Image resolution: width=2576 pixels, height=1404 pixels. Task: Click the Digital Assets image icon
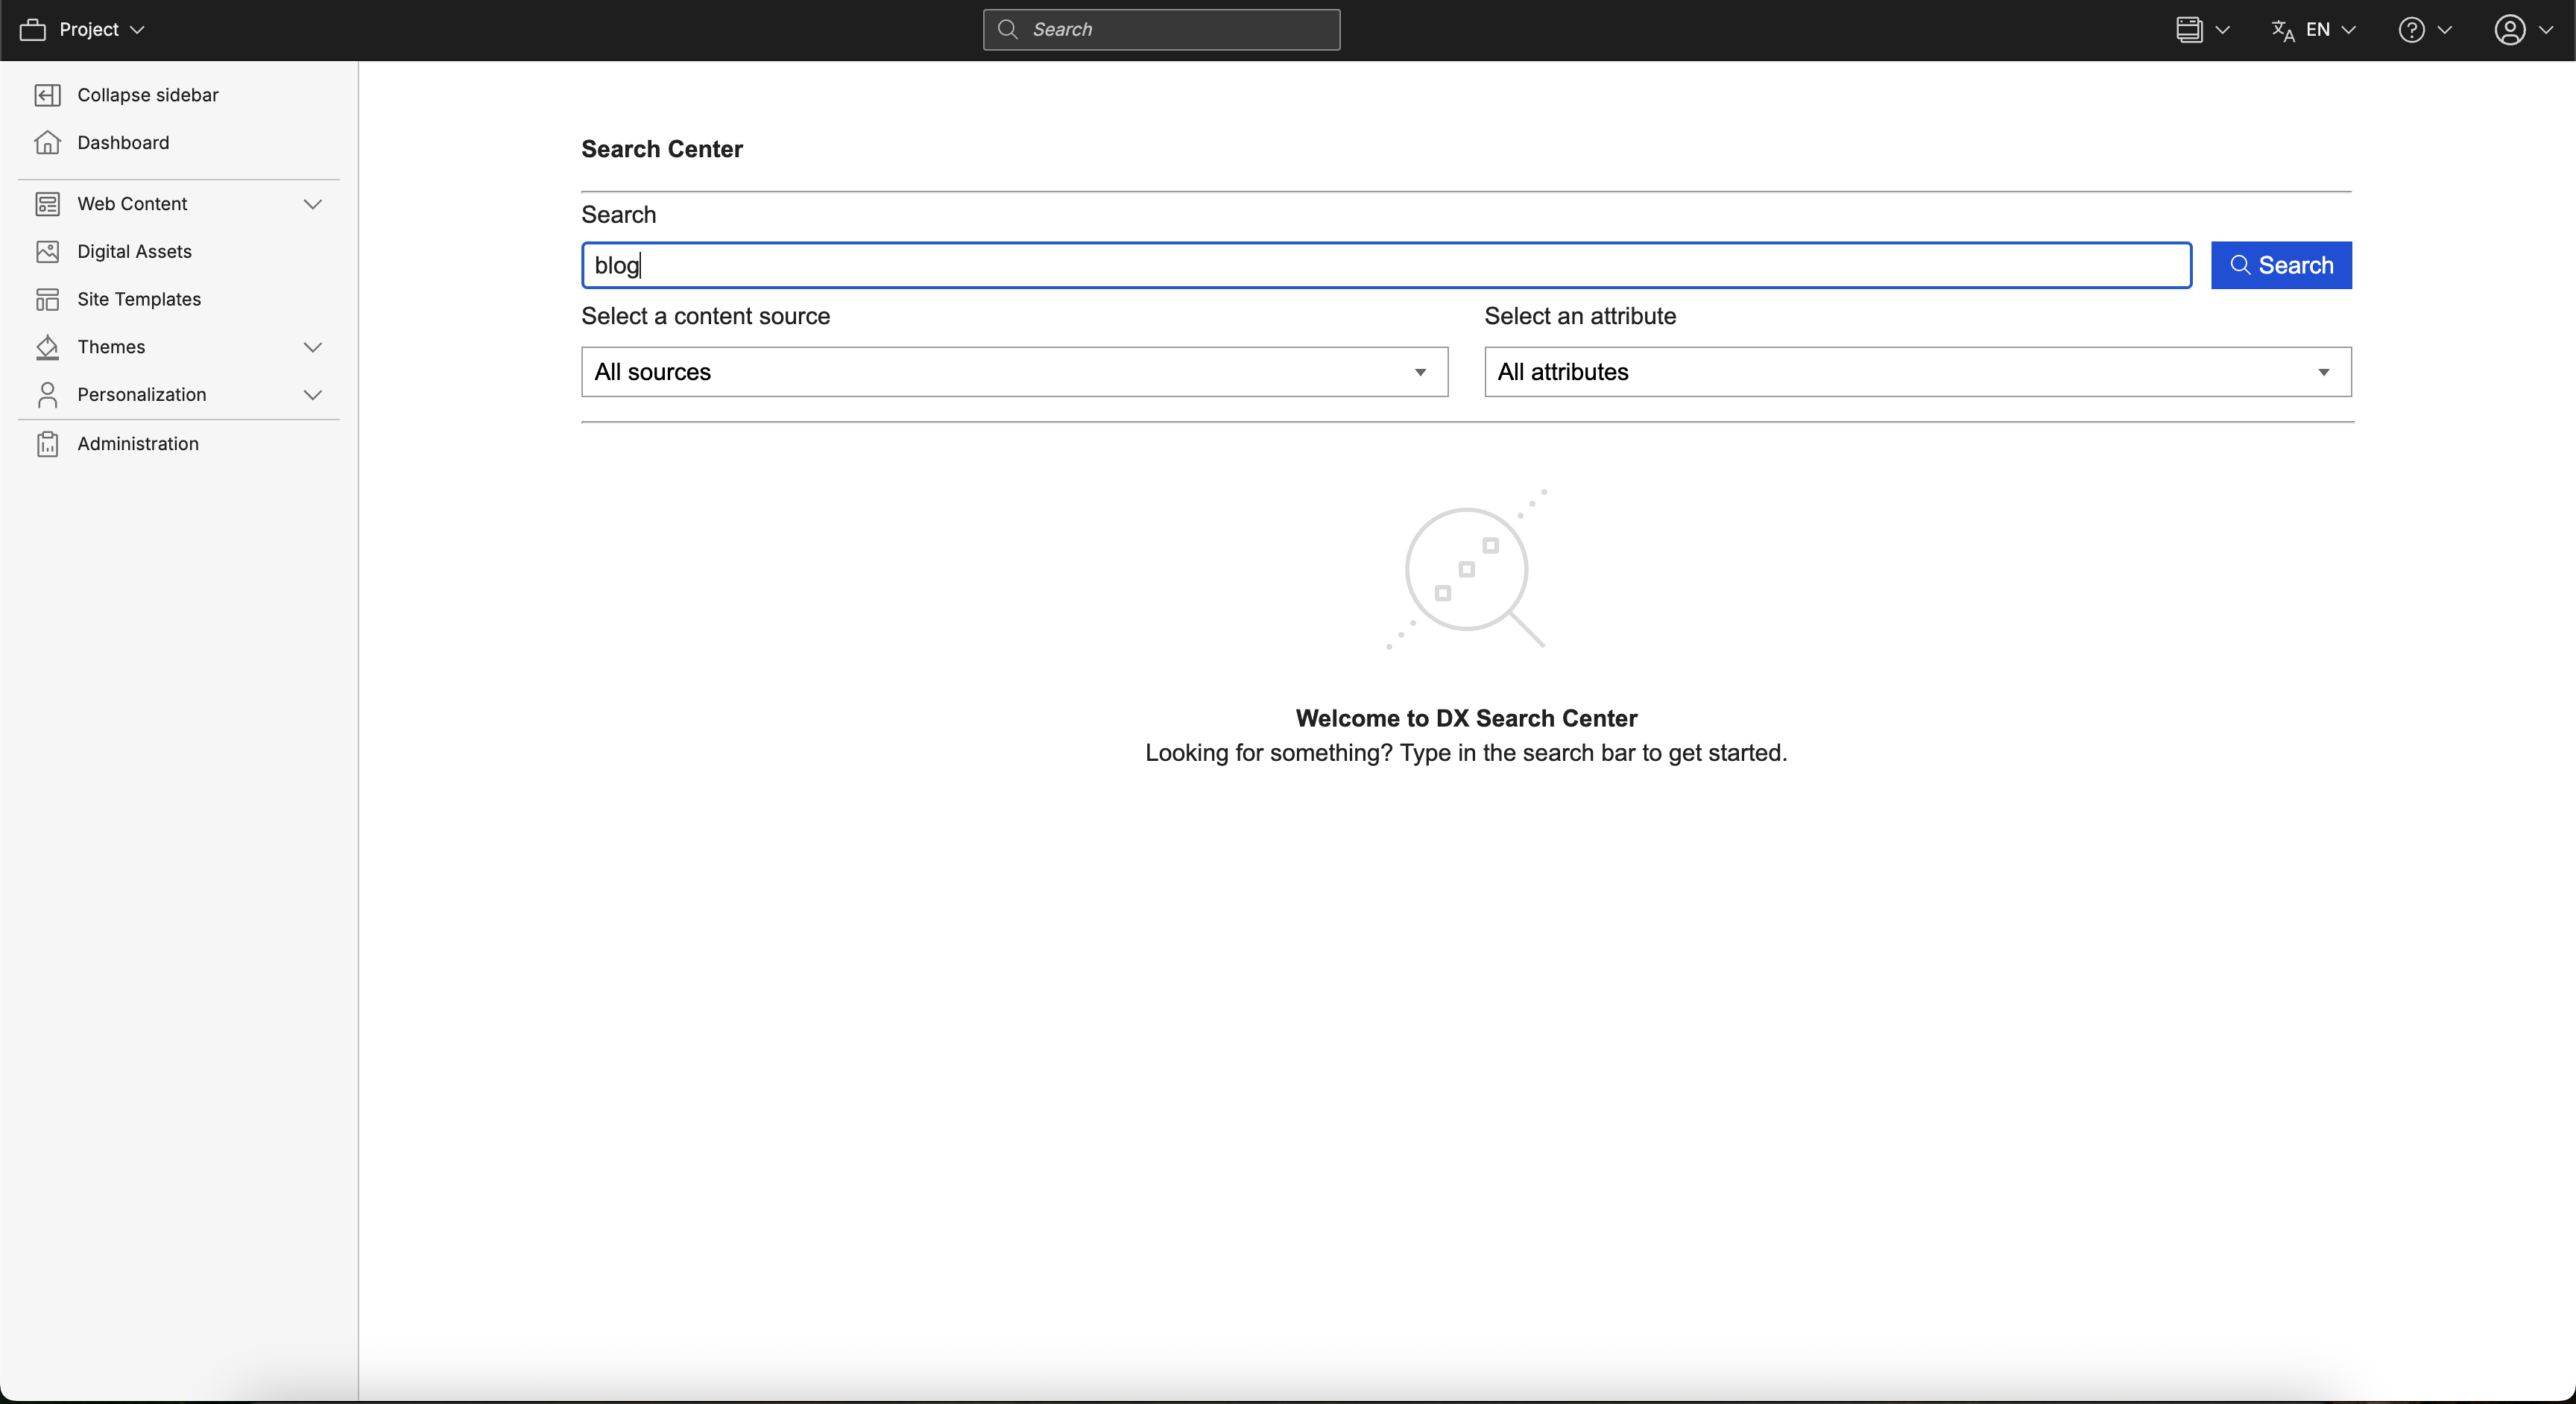click(47, 252)
